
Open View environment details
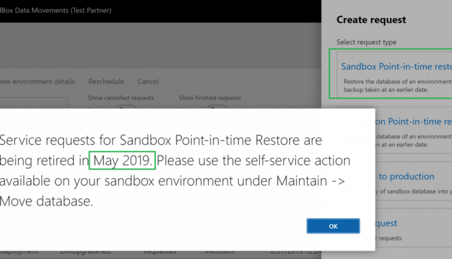point(37,82)
